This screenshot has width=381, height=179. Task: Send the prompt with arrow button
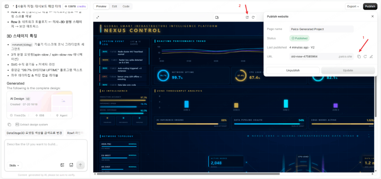[x=80, y=165]
